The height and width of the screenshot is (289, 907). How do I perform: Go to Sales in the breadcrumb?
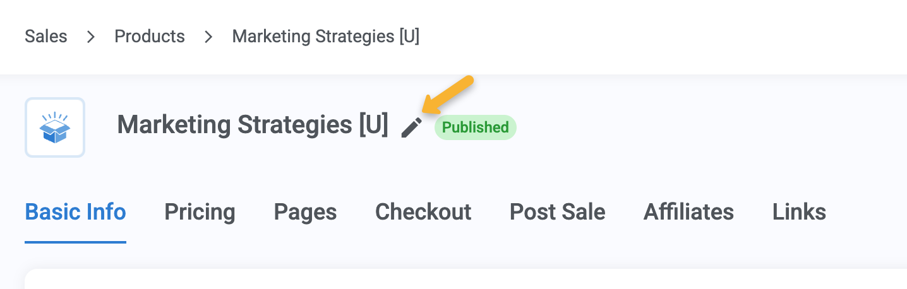click(x=46, y=37)
